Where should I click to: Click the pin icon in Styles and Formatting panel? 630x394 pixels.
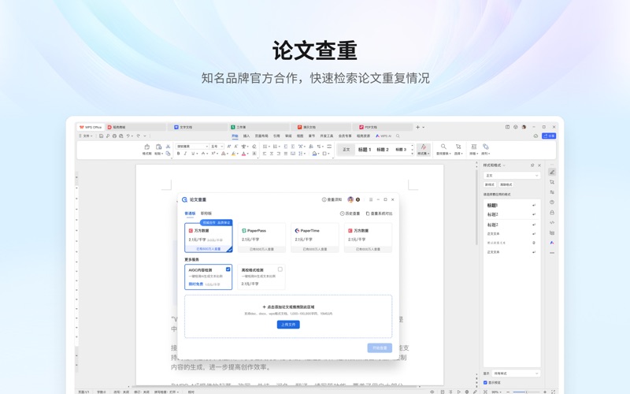point(532,165)
